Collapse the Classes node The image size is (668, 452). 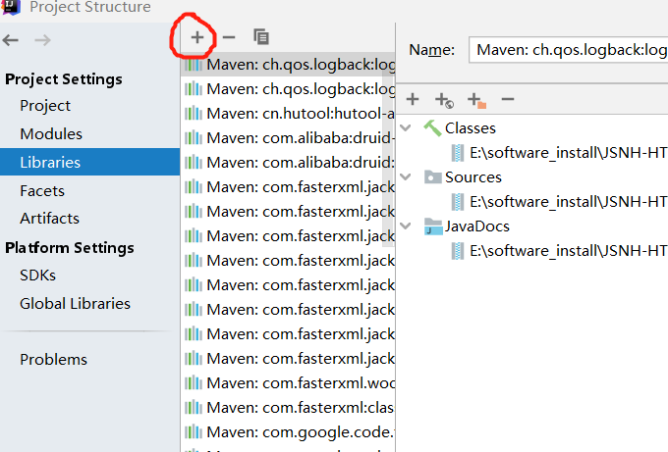coord(407,127)
